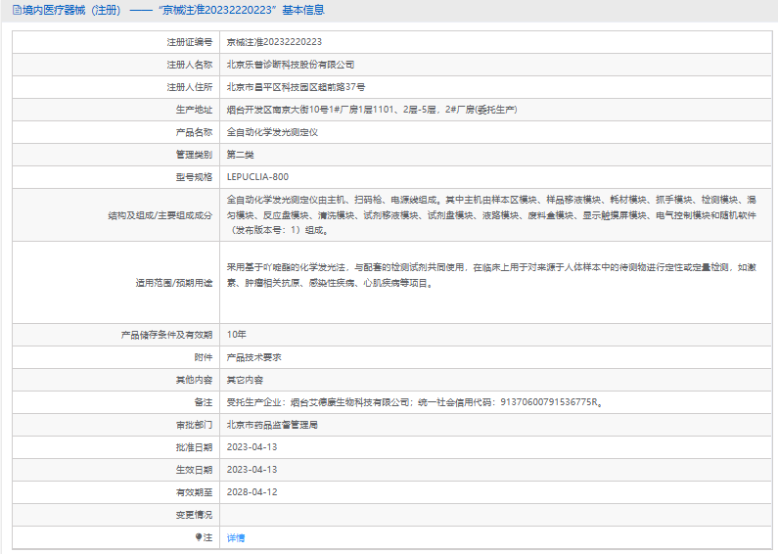Click the 有效期至 label
Viewport: 778px width, 554px height.
194,492
